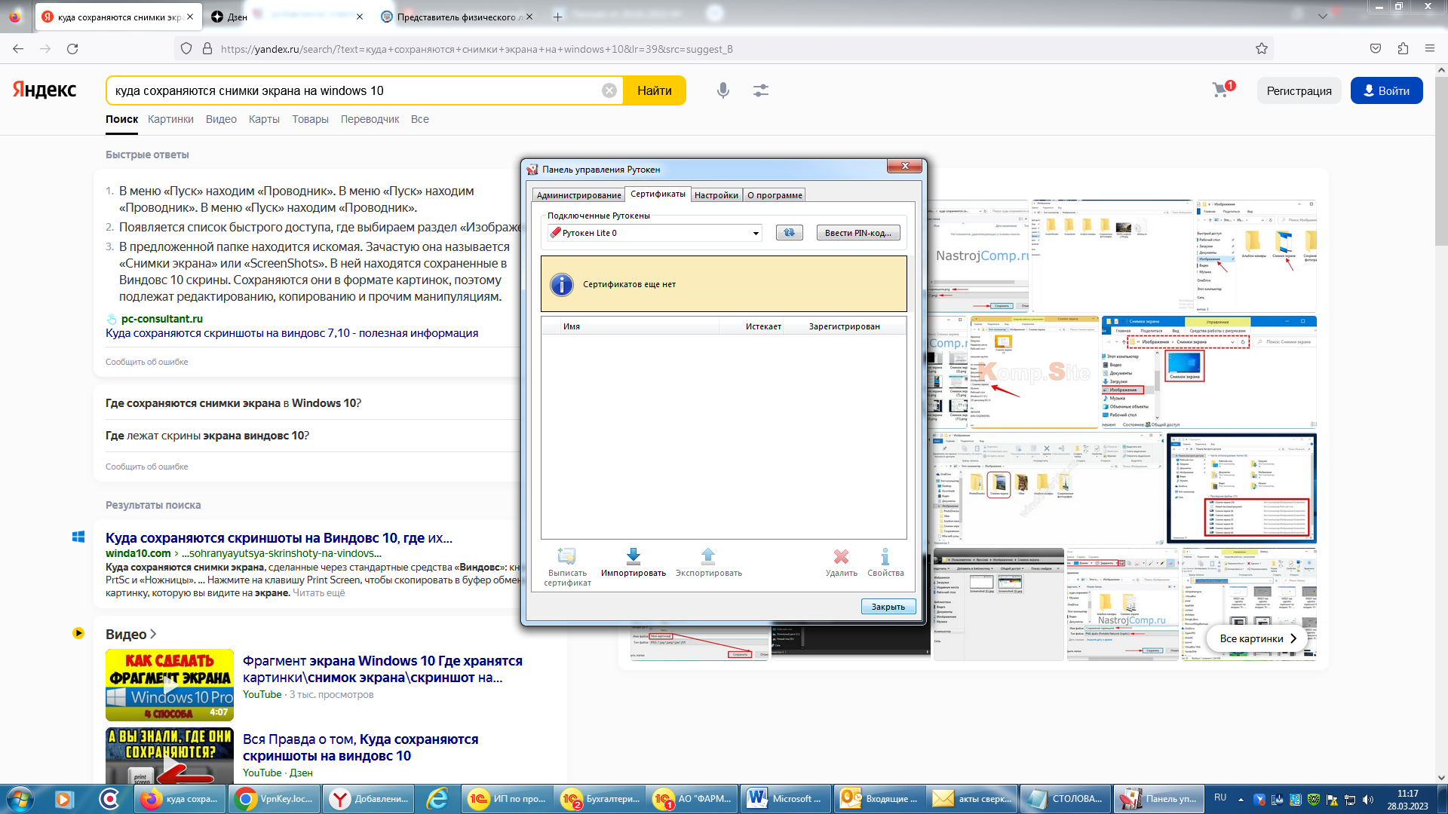
Task: Refresh the connected Rutoken list
Action: [789, 233]
